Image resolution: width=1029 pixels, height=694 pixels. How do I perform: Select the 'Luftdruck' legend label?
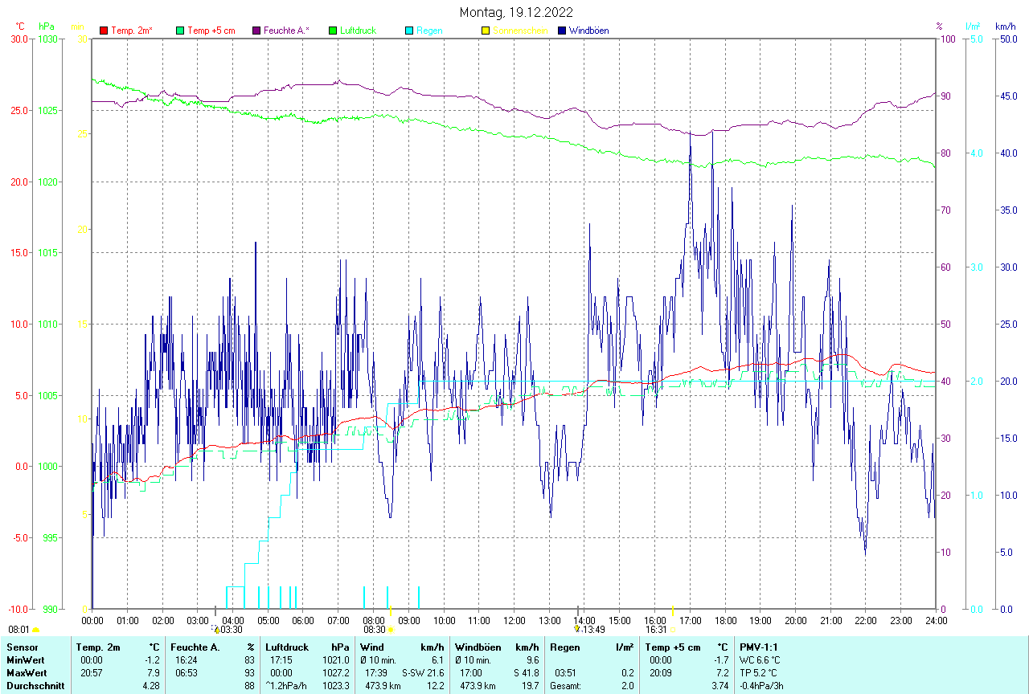tap(359, 31)
